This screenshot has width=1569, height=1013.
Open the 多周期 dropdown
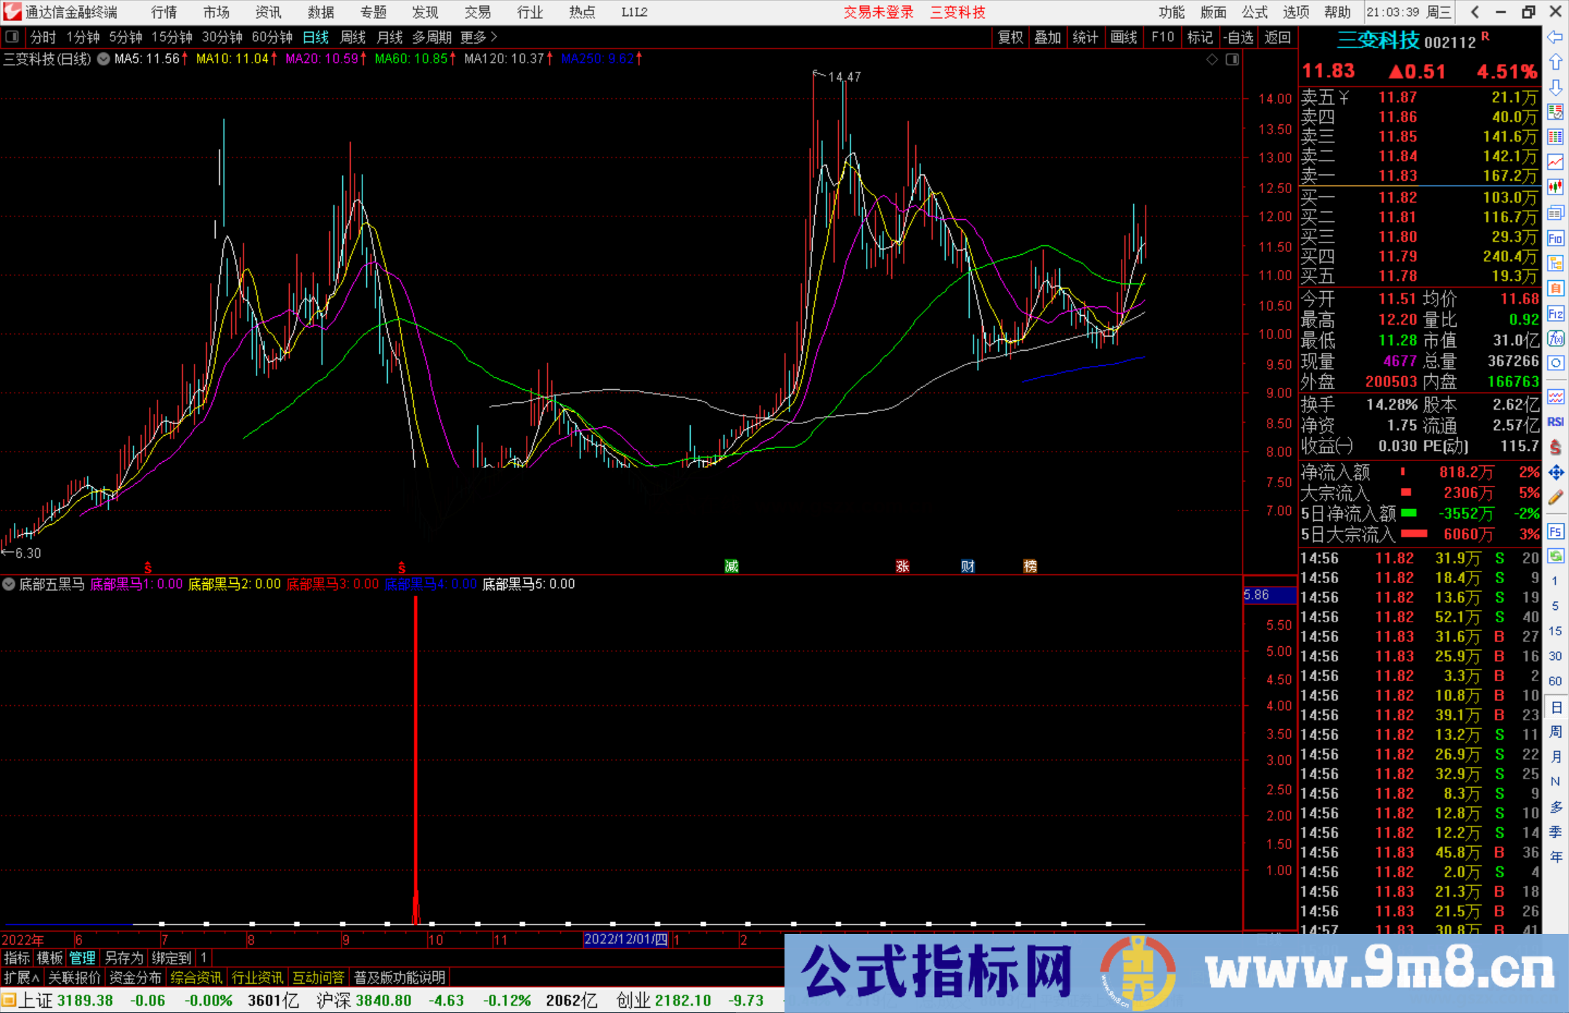point(431,37)
